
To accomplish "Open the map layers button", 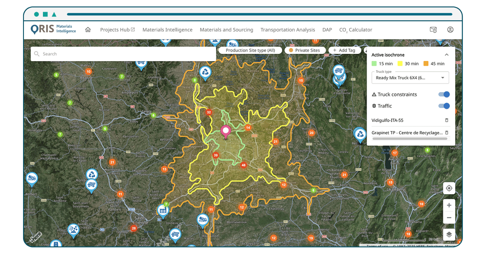I will 449,235.
